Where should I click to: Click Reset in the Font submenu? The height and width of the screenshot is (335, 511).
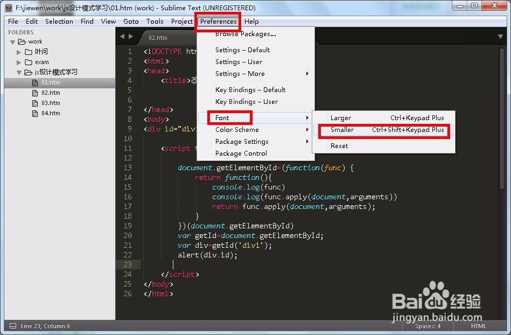(340, 145)
